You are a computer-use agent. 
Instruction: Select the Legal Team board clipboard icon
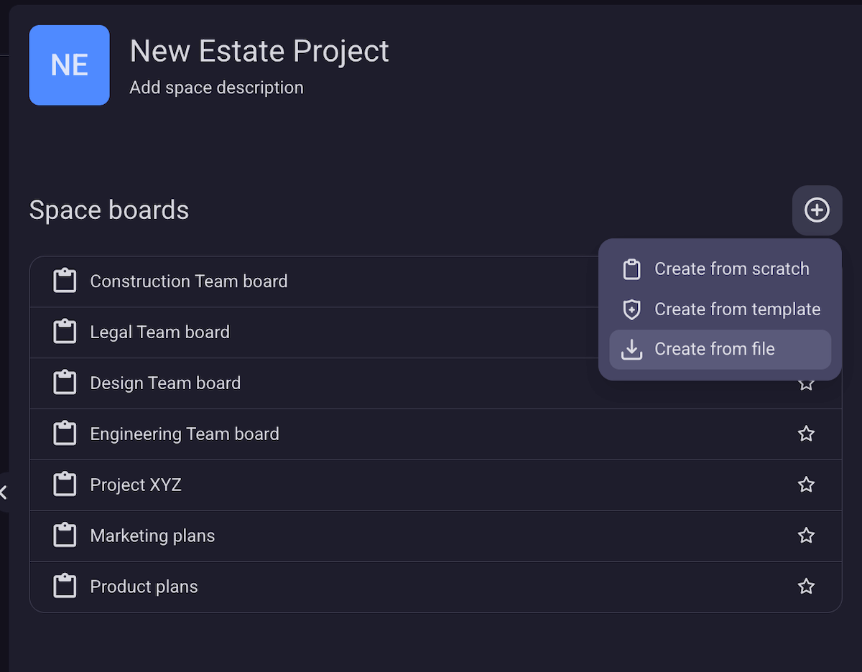[65, 332]
